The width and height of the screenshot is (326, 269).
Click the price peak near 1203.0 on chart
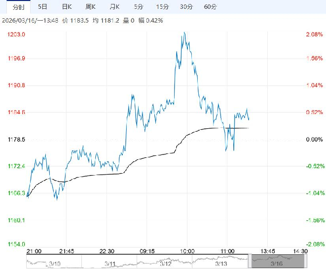tap(184, 33)
